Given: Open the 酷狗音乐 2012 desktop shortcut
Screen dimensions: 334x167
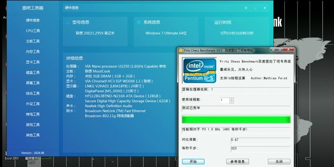Looking at the screenshot, I should tap(31, 160).
